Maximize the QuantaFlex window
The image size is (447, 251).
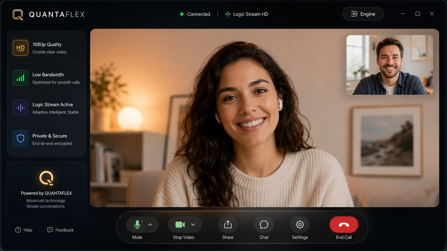(x=418, y=14)
